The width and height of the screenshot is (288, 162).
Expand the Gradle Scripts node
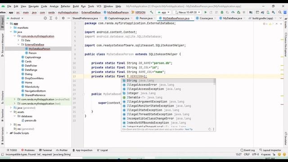(7, 133)
